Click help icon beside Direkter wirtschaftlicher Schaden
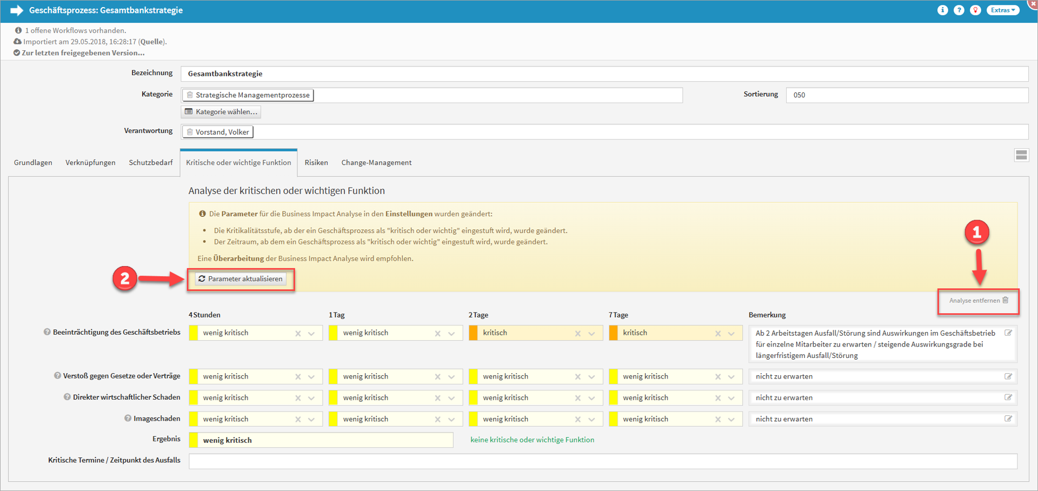Image resolution: width=1038 pixels, height=491 pixels. (x=67, y=397)
